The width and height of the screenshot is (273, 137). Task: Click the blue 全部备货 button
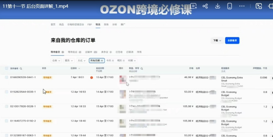[x=232, y=41]
